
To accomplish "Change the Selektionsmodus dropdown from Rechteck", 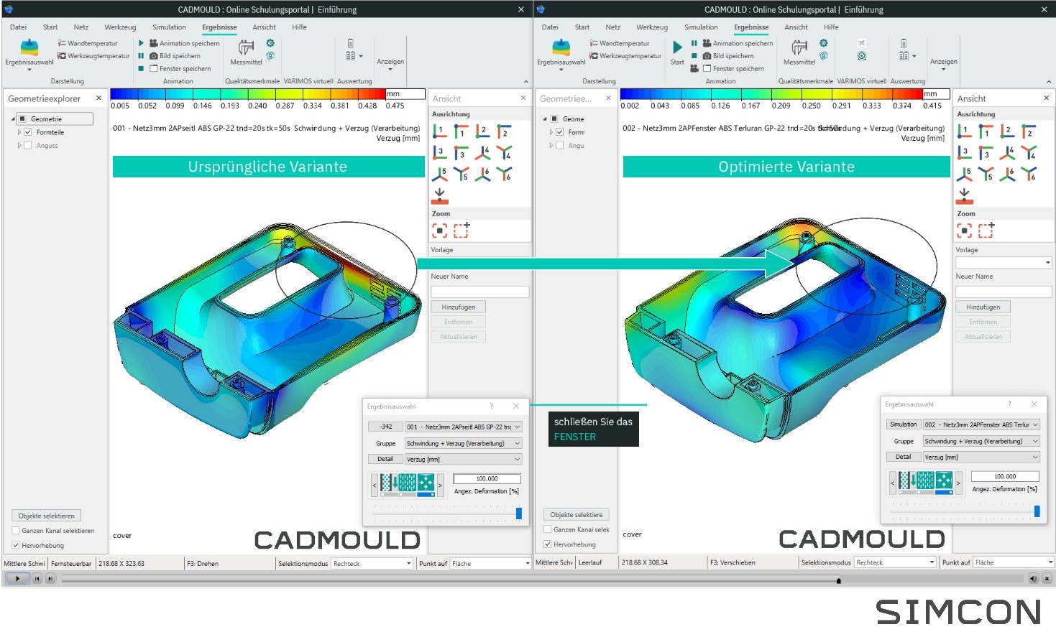I will click(371, 563).
